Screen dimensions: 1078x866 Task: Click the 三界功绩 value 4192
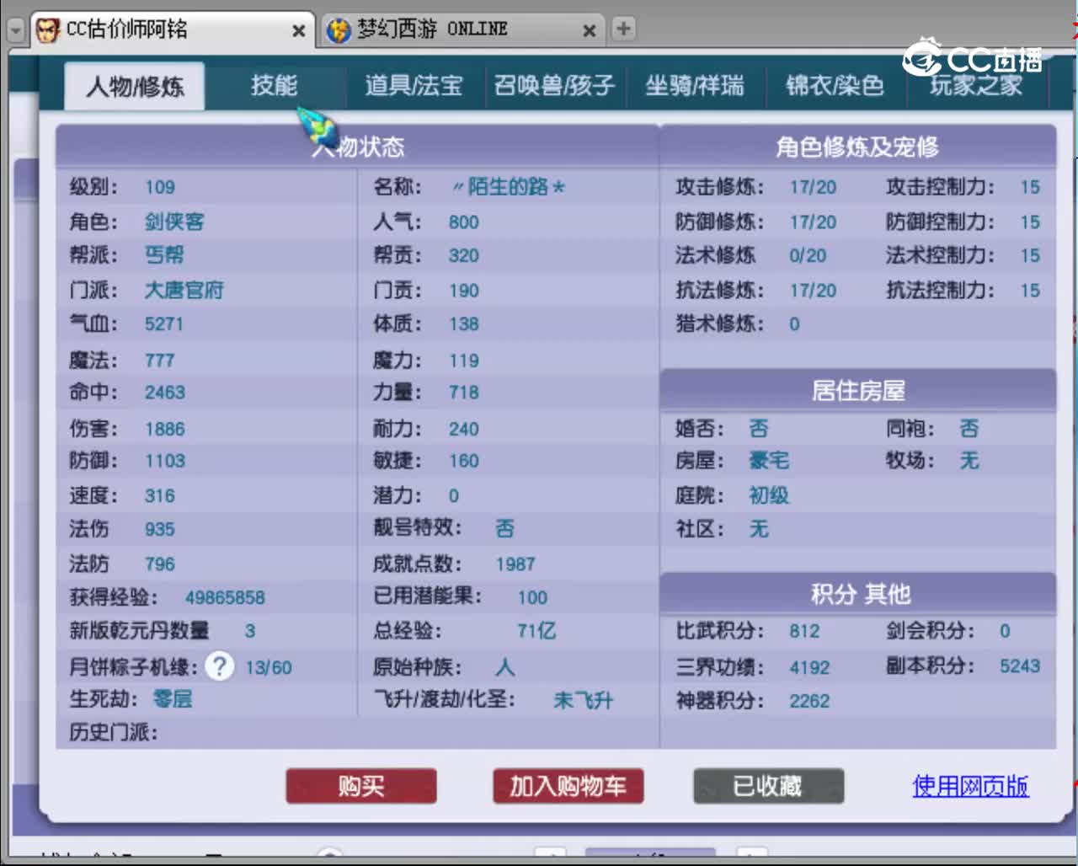tap(809, 667)
